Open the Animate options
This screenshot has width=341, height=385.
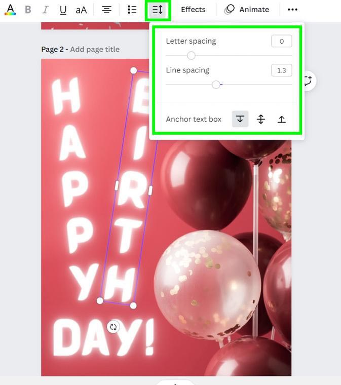(x=247, y=10)
